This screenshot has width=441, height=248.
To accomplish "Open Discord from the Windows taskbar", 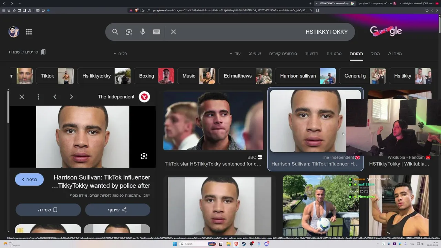I will tap(267, 244).
